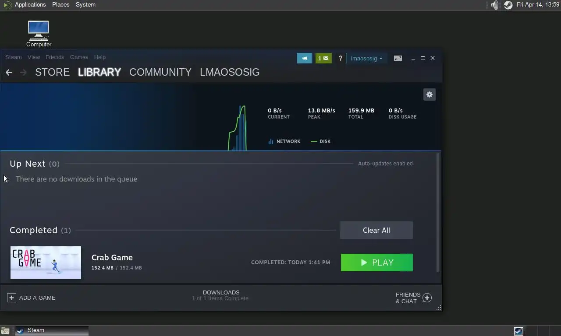Click the 0 B/s DISK USAGE value

(396, 111)
